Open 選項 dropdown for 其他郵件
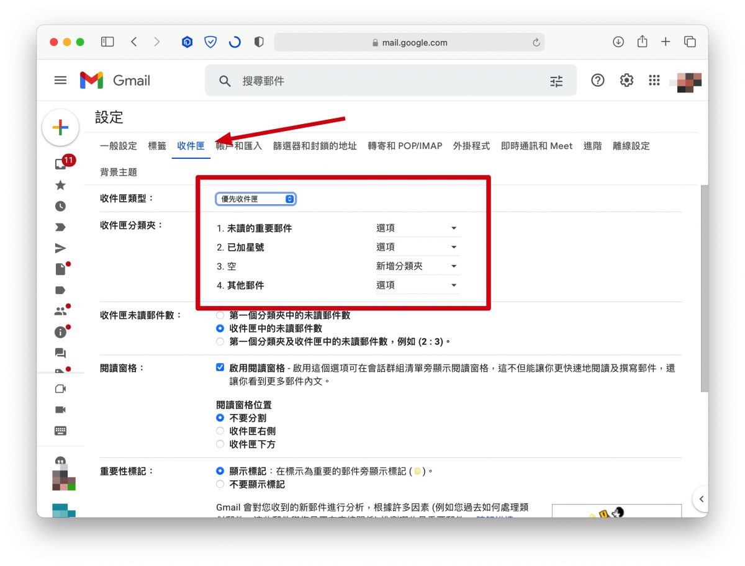 [x=417, y=285]
